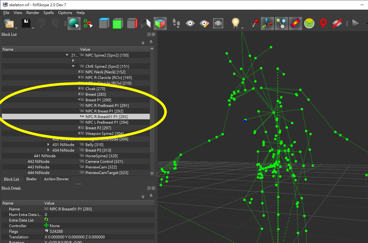Viewport: 368px width, 243px height.
Task: Collapse the NPC Spine2 [Spn2] [150] row
Action: (x=67, y=55)
